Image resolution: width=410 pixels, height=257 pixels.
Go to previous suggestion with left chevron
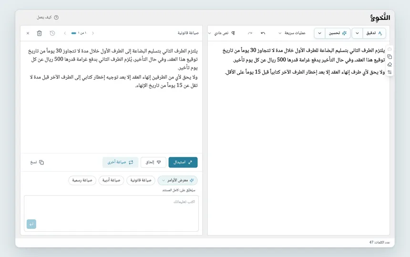pos(65,33)
